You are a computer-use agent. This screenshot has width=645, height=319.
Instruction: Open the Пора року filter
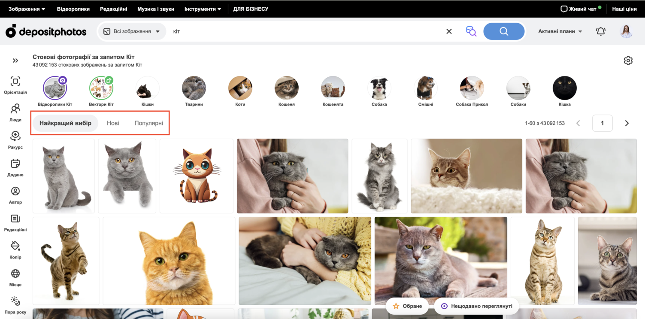click(x=15, y=305)
